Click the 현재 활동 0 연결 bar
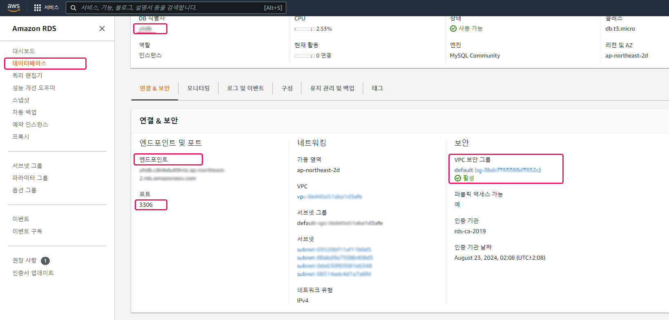This screenshot has height=320, width=669. tap(305, 56)
